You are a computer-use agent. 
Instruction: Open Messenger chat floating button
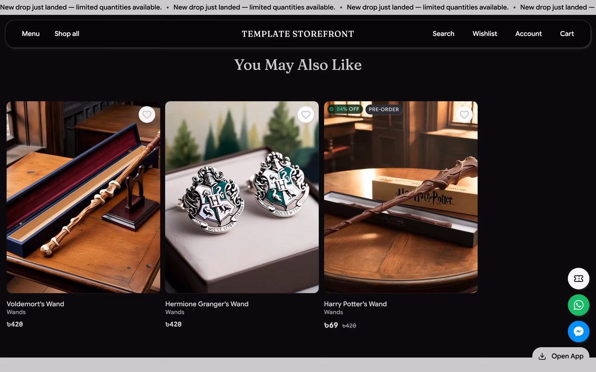click(579, 331)
